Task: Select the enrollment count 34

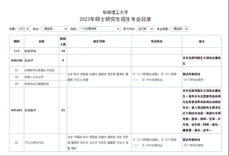Action: coord(63,51)
